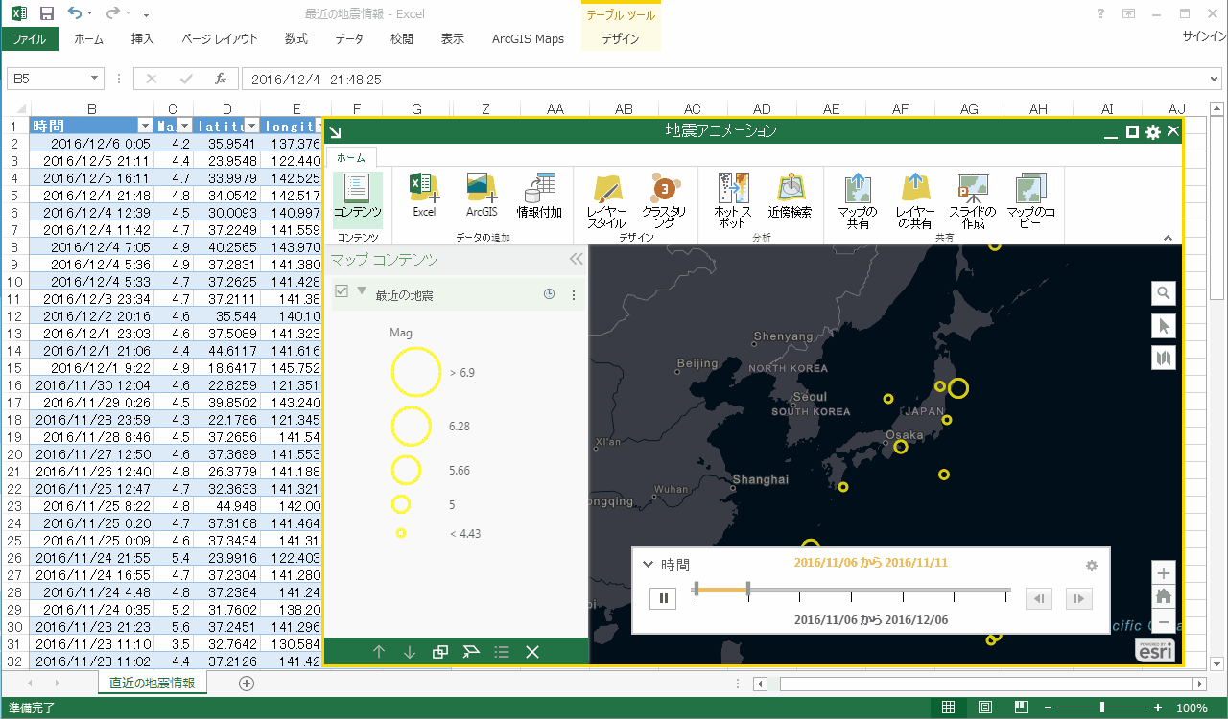Screen dimensions: 1228x719
Task: Click マップのコピー (copy map)
Action: [x=1030, y=202]
